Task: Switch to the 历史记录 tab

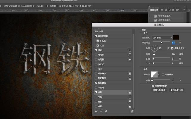Action: 154,10
